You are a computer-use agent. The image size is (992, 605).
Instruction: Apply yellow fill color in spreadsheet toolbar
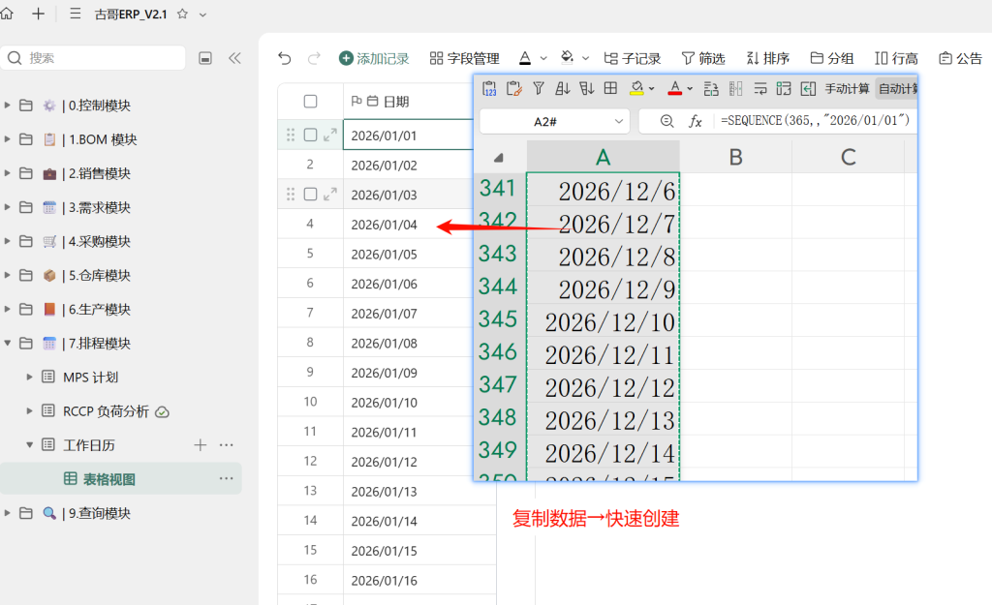pyautogui.click(x=637, y=88)
